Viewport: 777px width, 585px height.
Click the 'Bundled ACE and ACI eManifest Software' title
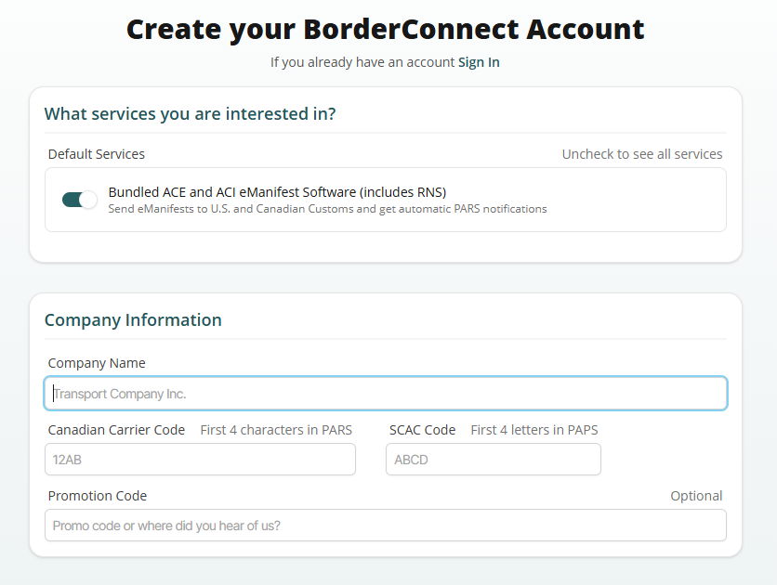(277, 192)
